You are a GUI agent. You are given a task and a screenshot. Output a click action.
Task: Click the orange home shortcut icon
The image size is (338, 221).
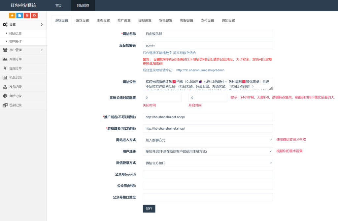[x=12, y=16]
